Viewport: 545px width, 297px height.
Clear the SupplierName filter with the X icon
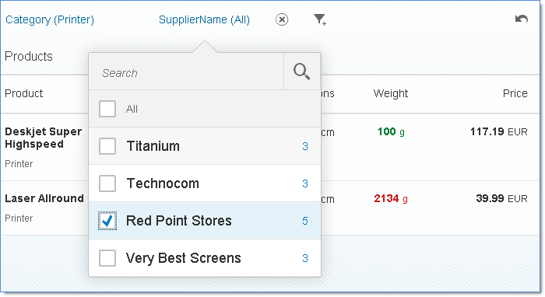pyautogui.click(x=282, y=19)
